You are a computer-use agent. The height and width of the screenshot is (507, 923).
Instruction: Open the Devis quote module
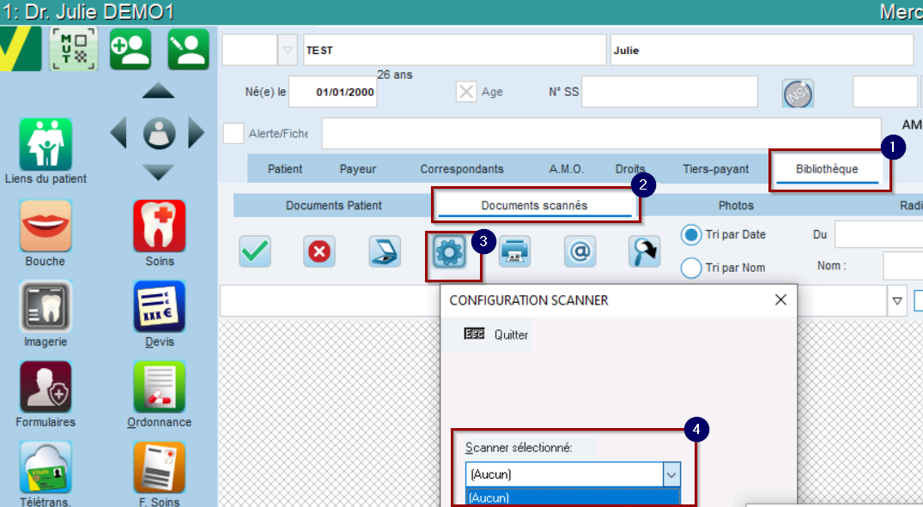[x=160, y=306]
